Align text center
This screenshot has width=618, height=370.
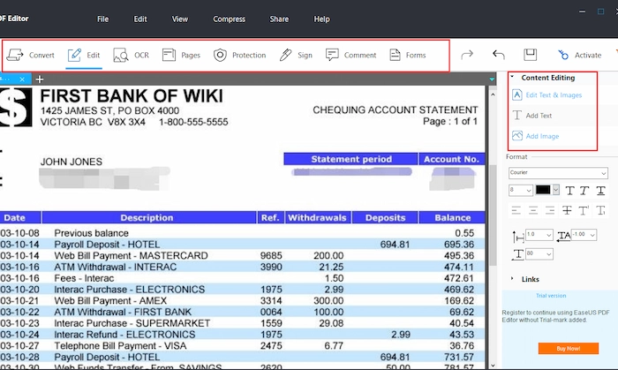(533, 210)
